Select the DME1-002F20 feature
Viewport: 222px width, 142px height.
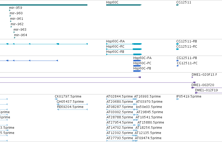coord(207,88)
